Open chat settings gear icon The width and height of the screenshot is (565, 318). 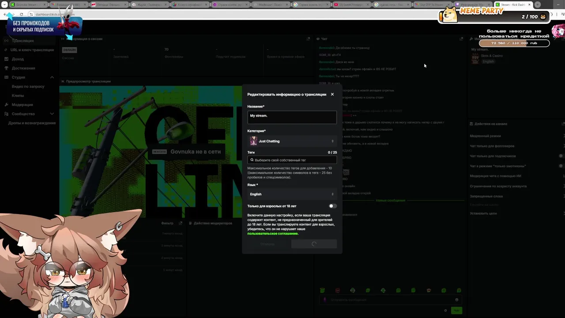pyautogui.click(x=445, y=310)
